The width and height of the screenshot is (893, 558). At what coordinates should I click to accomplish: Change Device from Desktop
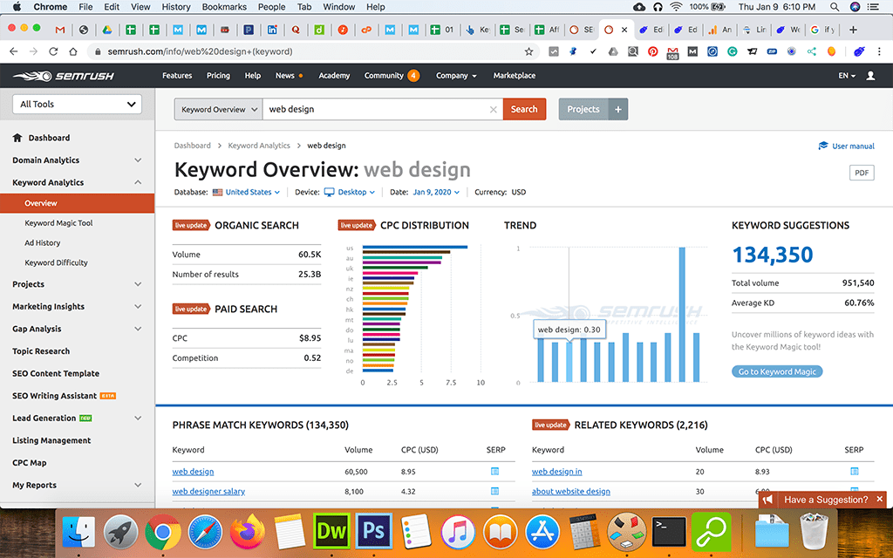point(350,193)
